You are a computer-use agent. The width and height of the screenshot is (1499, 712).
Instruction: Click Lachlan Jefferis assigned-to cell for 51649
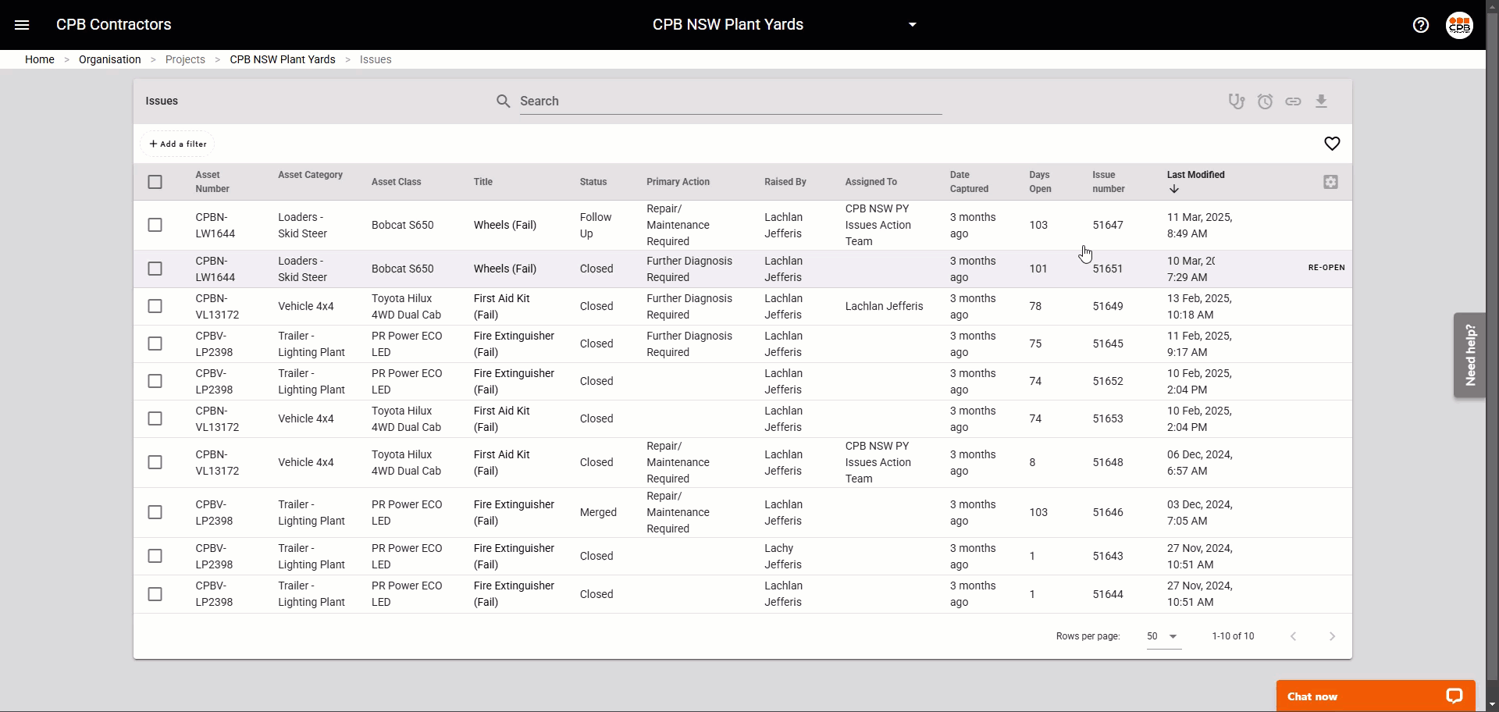[884, 306]
